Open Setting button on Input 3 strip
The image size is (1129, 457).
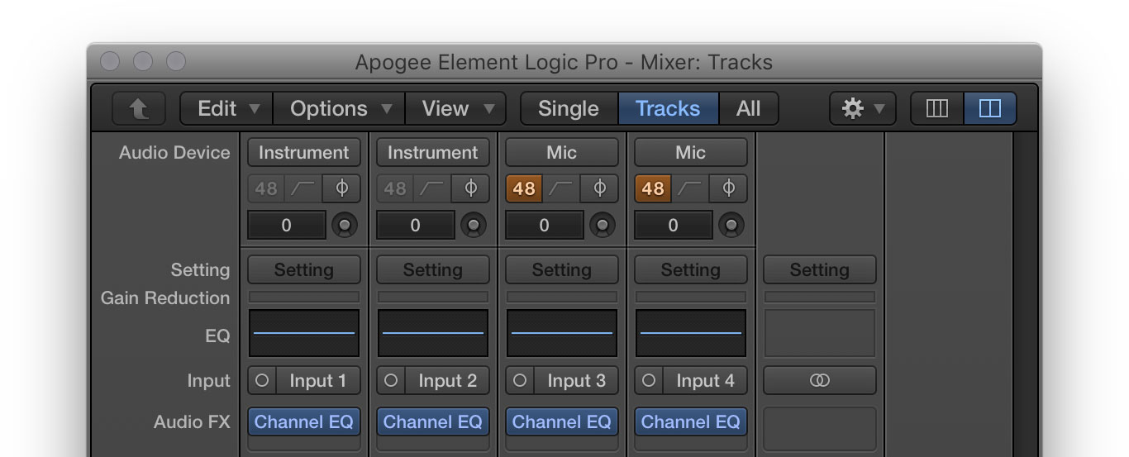562,269
